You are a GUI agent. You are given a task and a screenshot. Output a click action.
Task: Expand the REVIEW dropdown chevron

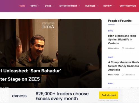(114, 6)
